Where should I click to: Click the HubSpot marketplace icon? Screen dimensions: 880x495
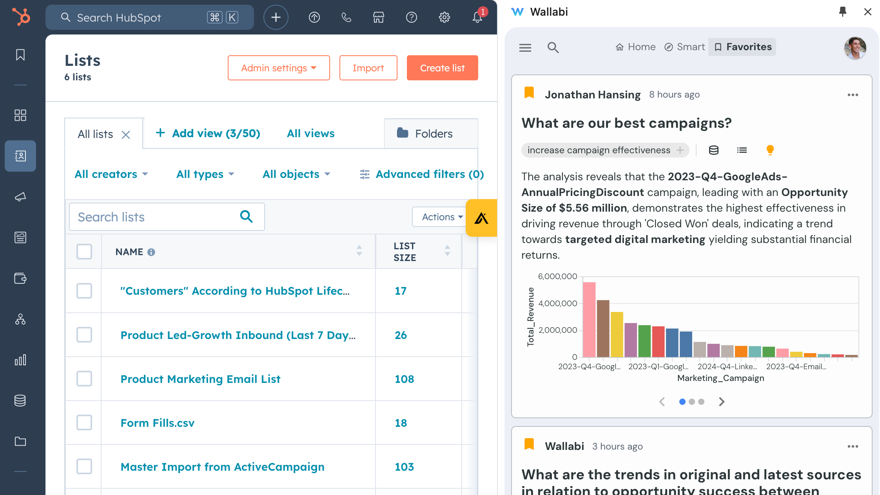tap(378, 17)
